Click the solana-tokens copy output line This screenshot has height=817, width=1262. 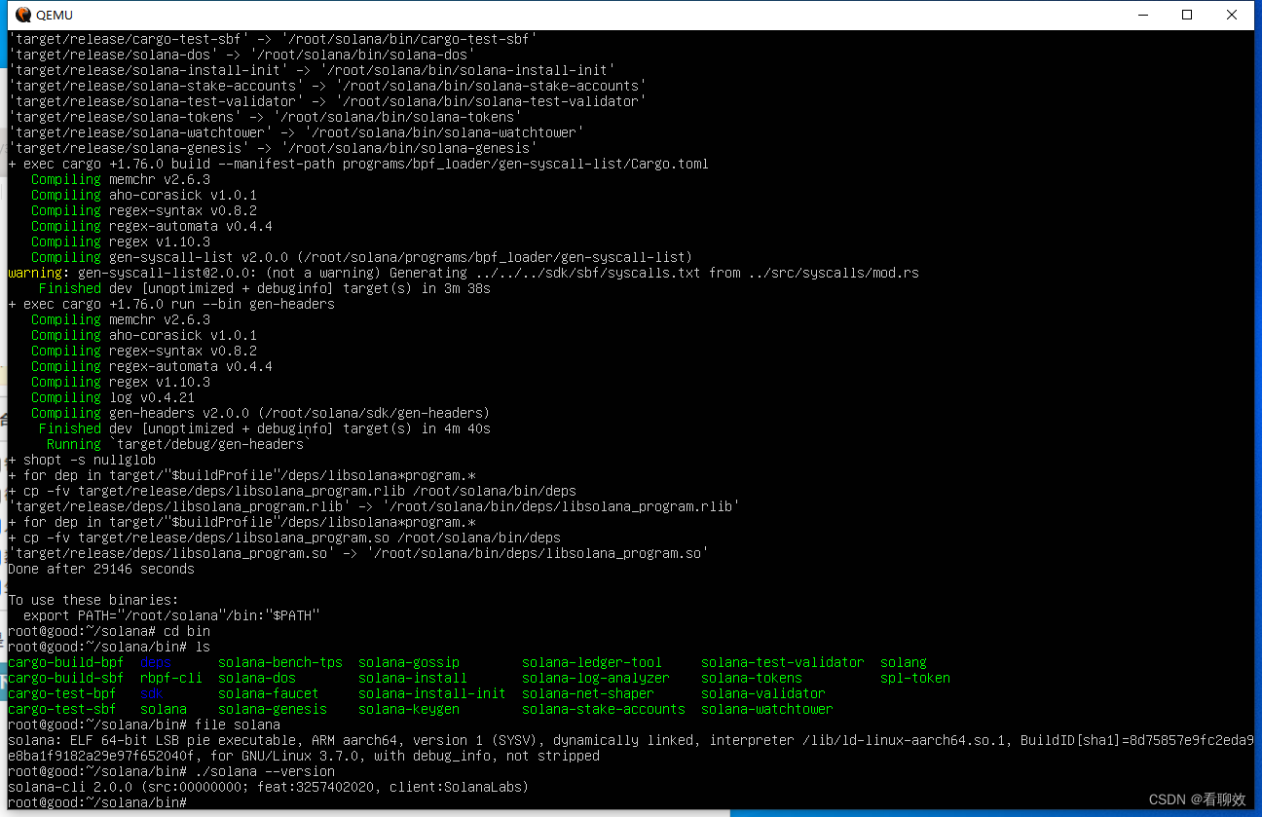[265, 117]
